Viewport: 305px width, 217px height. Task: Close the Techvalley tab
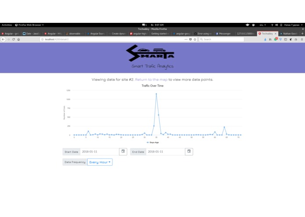pos(276,34)
